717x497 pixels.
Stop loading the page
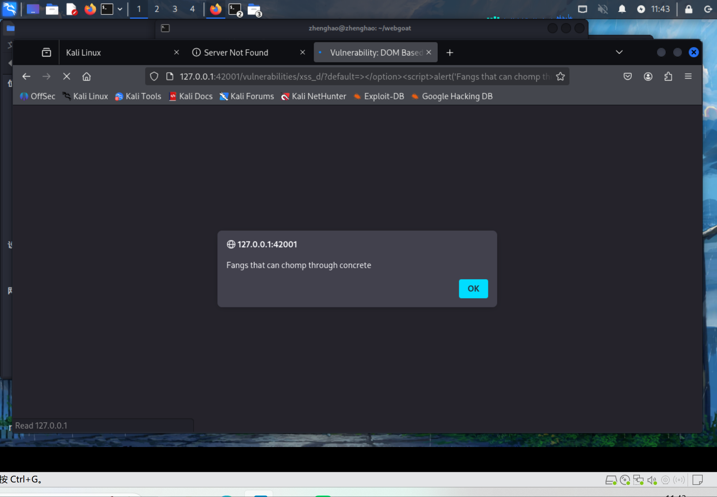pos(67,77)
